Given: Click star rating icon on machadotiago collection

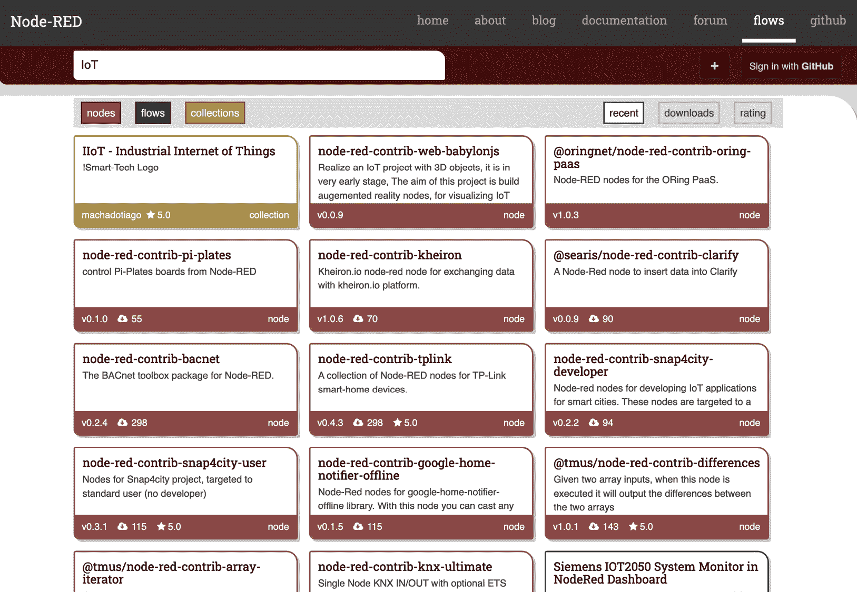Looking at the screenshot, I should point(151,215).
